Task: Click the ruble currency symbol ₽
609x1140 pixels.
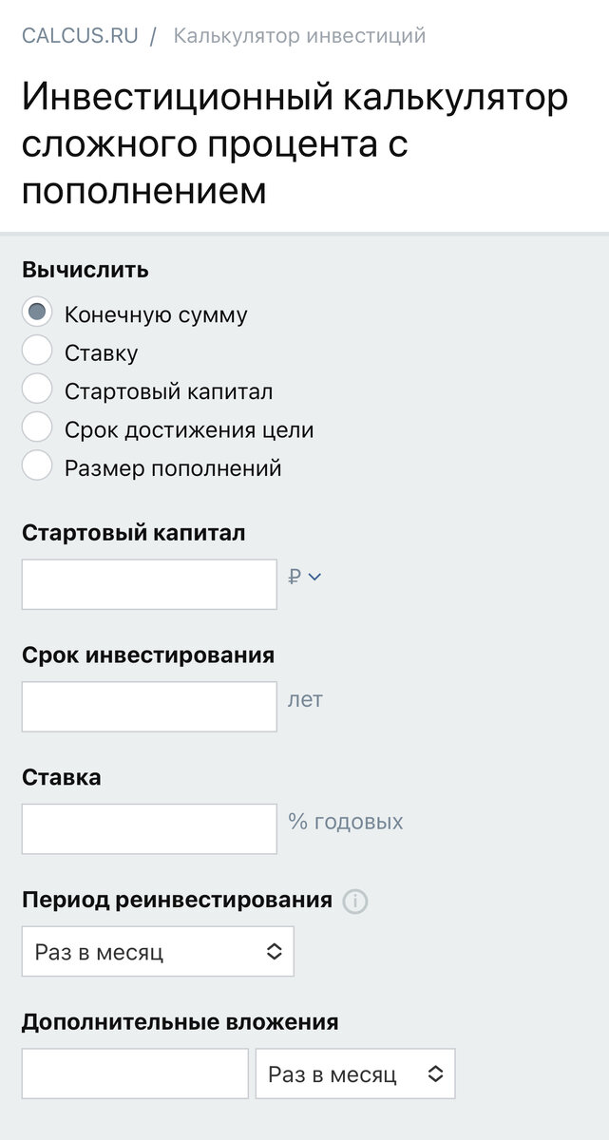Action: tap(296, 576)
